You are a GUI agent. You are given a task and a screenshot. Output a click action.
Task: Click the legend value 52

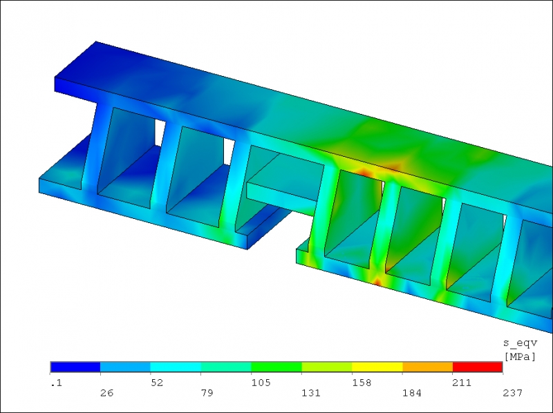157,383
